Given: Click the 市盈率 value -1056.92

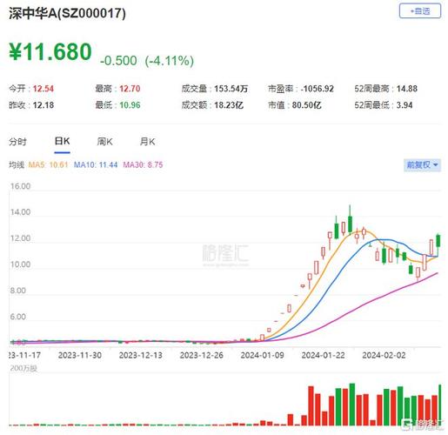Looking at the screenshot, I should click(317, 89).
